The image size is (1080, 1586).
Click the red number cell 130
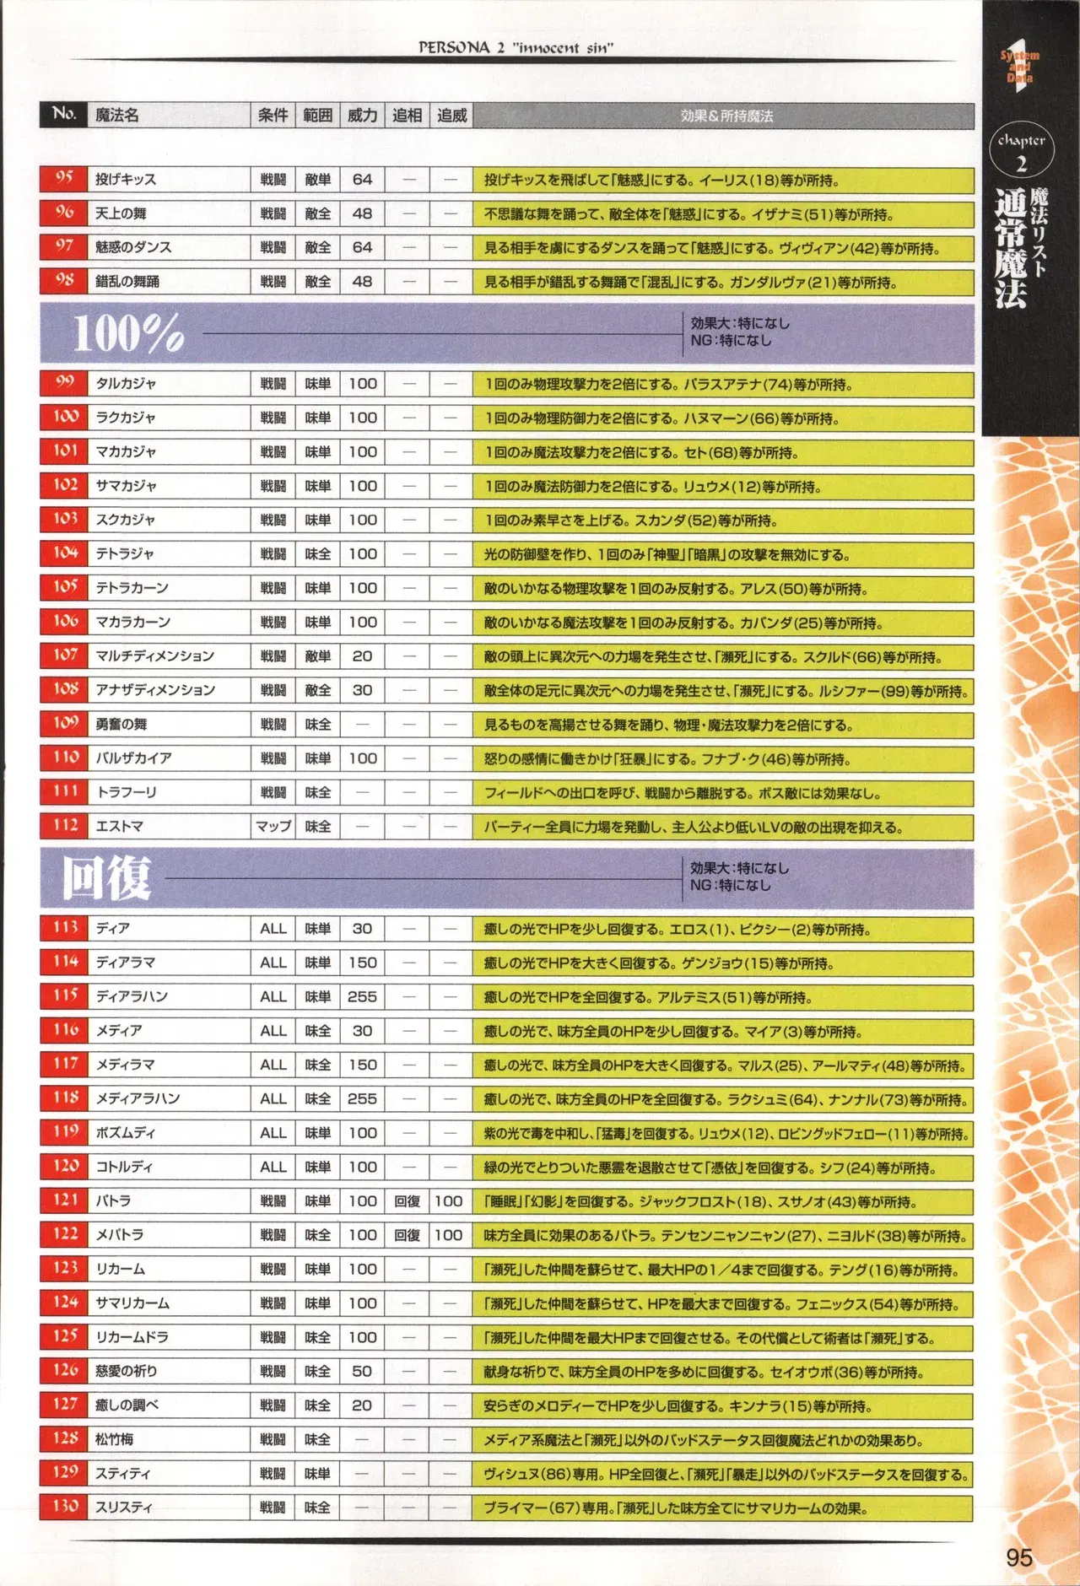click(x=64, y=1508)
